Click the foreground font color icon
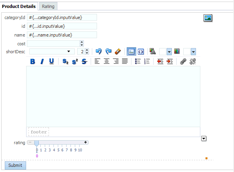Viewport: 234px width, 172px height. tap(153, 51)
